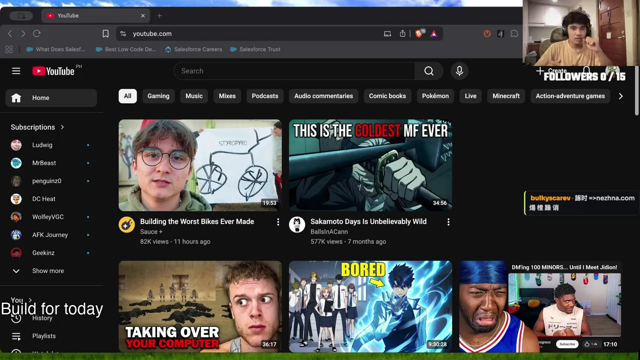640x360 pixels.
Task: Select the Gaming filter chip
Action: pyautogui.click(x=158, y=96)
